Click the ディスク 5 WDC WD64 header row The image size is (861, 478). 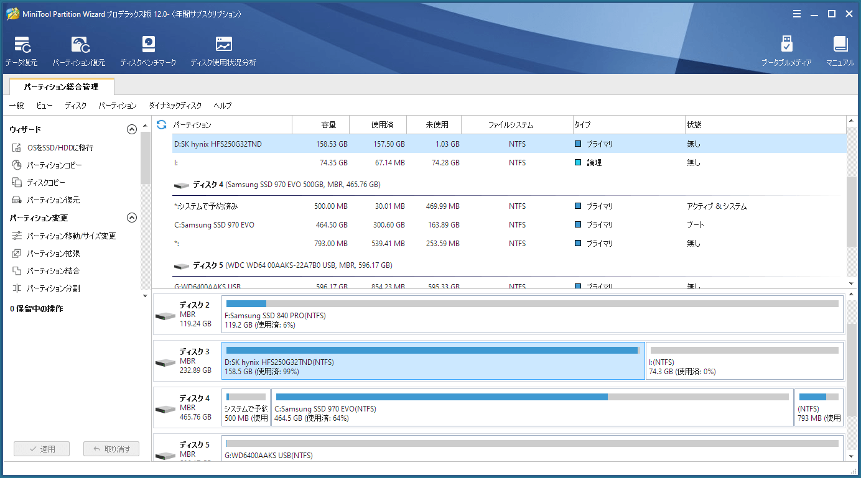509,266
